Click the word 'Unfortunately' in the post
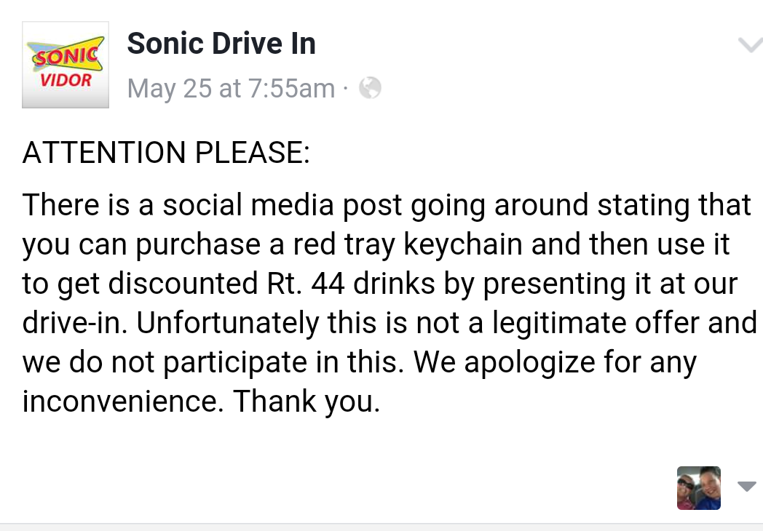 coord(227,323)
